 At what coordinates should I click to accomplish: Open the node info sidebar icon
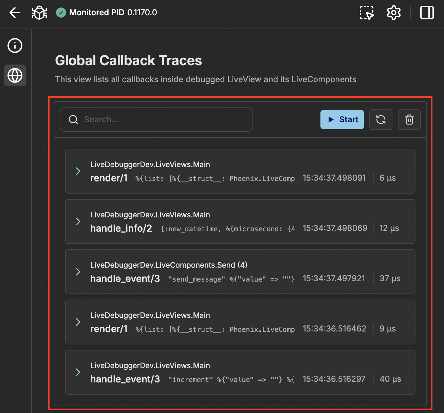click(x=15, y=46)
